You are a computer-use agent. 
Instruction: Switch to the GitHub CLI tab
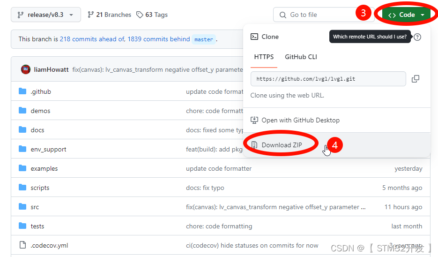coord(301,57)
